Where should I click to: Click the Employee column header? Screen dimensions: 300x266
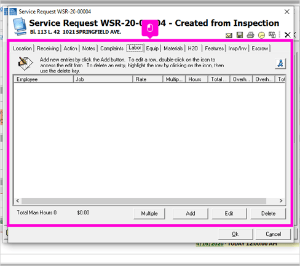pyautogui.click(x=44, y=79)
